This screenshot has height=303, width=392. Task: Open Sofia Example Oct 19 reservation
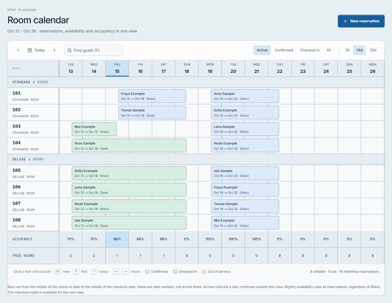[245, 113]
